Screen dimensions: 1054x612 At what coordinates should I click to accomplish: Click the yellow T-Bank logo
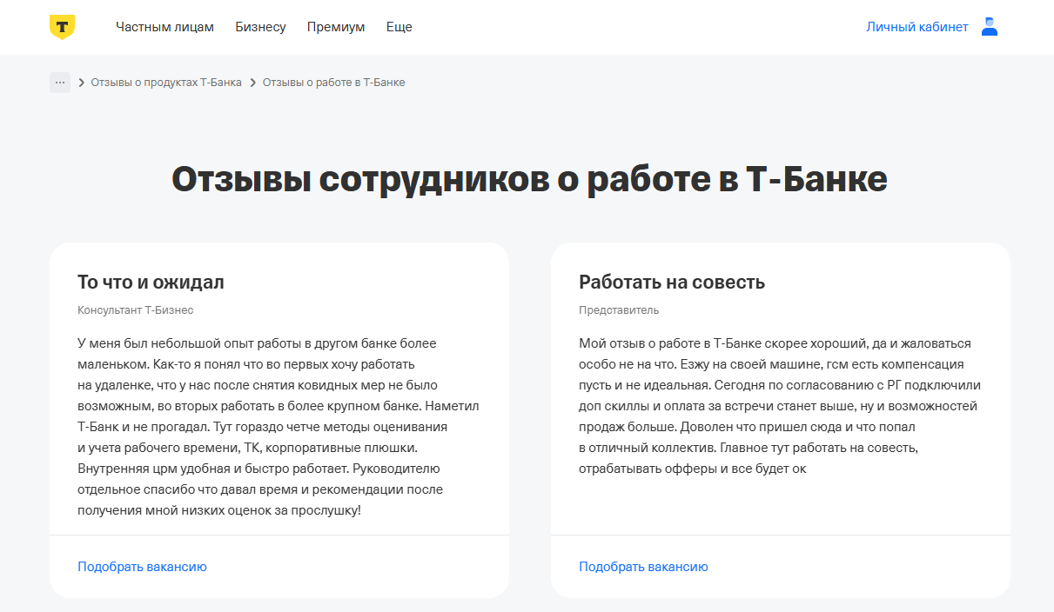[x=62, y=27]
